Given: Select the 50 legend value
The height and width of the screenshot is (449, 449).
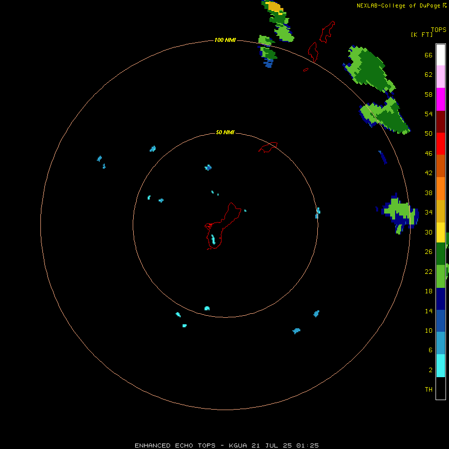Looking at the screenshot, I should [429, 134].
